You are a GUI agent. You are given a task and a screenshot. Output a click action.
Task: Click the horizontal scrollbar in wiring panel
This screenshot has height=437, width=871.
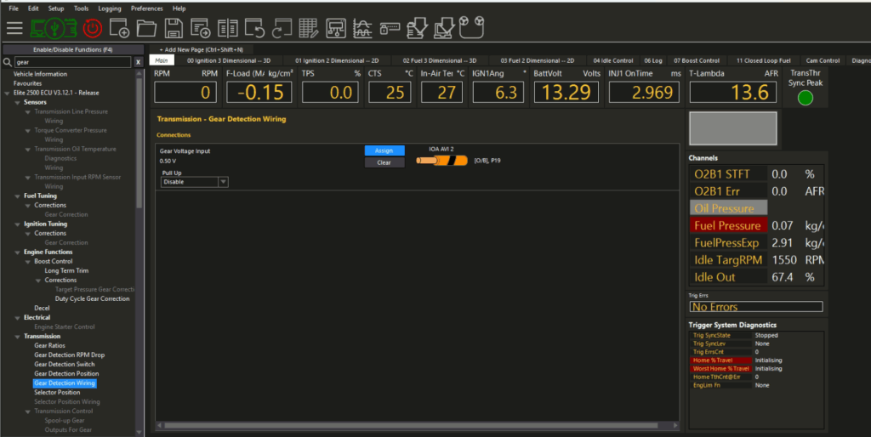click(x=411, y=425)
